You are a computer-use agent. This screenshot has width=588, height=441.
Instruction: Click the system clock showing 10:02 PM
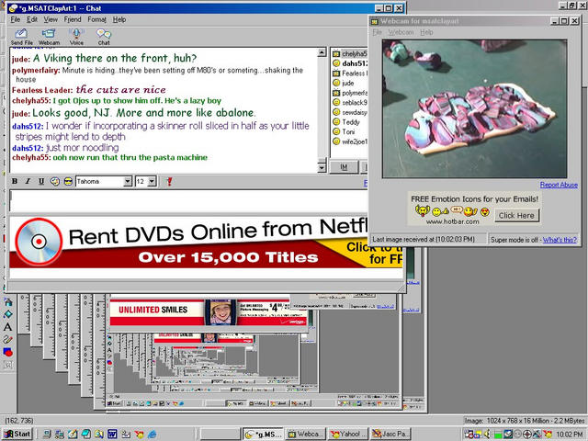click(569, 435)
